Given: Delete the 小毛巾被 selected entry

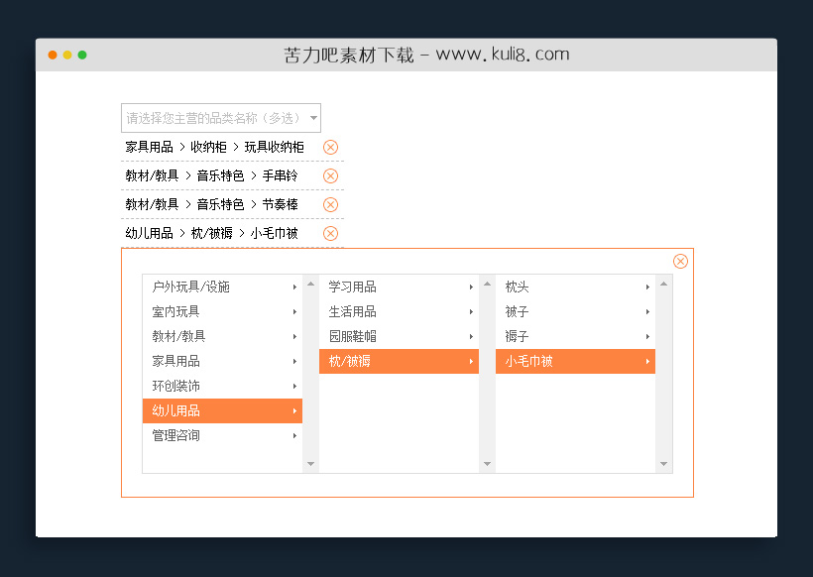Looking at the screenshot, I should coord(330,233).
